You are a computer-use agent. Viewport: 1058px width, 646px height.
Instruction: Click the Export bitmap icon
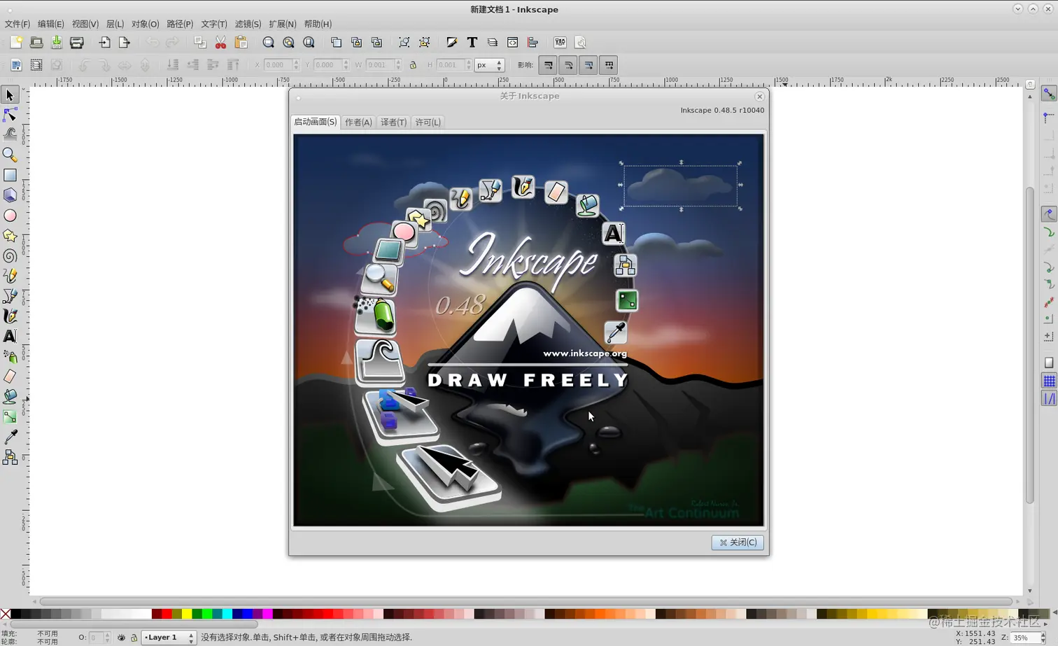tap(125, 43)
